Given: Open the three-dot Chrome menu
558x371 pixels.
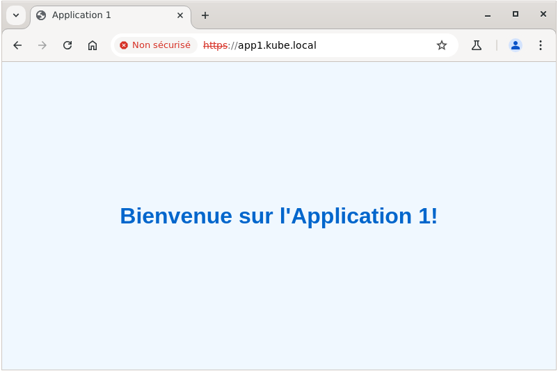Looking at the screenshot, I should [x=541, y=45].
